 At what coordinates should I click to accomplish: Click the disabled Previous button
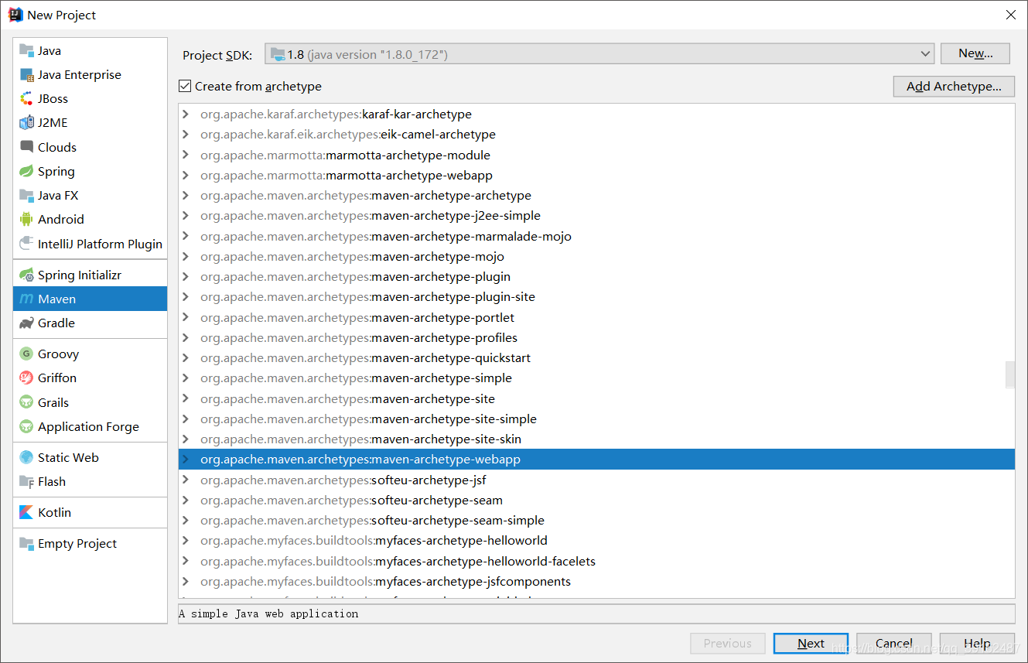[x=728, y=643]
